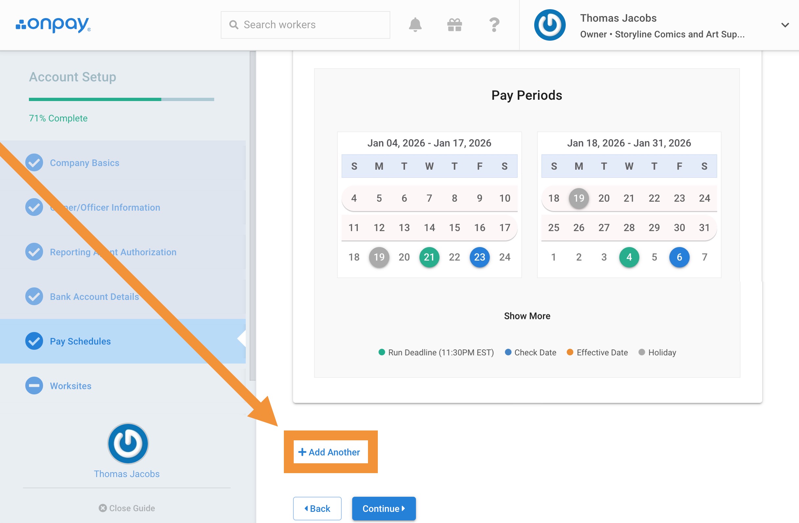This screenshot has width=799, height=523.
Task: Click Add Another pay schedule
Action: coord(330,452)
